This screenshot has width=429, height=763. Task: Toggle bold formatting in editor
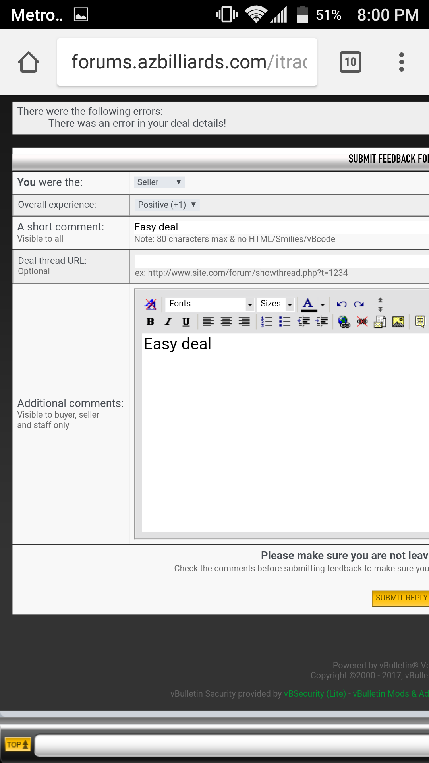(150, 321)
